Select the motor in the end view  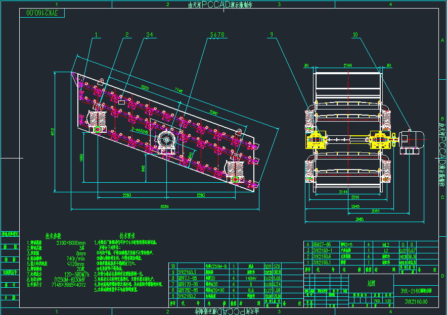click(x=411, y=142)
